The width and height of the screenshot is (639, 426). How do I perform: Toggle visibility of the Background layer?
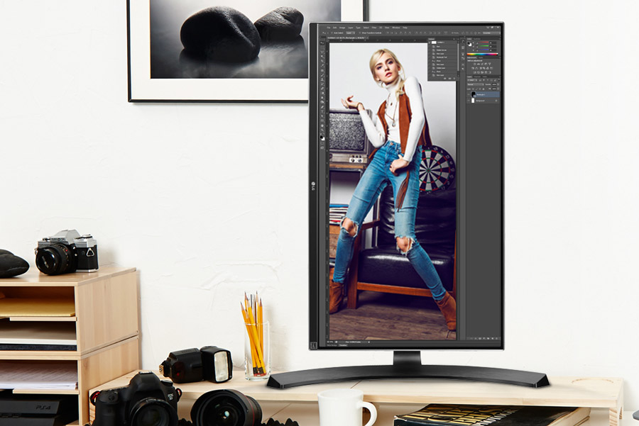click(x=468, y=101)
